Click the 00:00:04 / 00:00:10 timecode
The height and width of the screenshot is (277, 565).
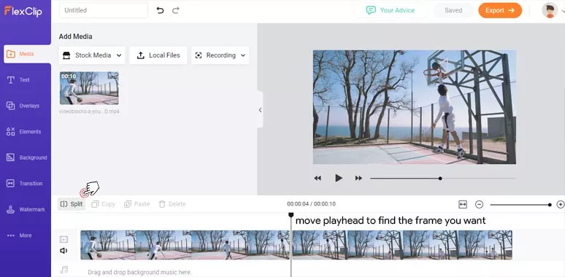click(x=311, y=204)
